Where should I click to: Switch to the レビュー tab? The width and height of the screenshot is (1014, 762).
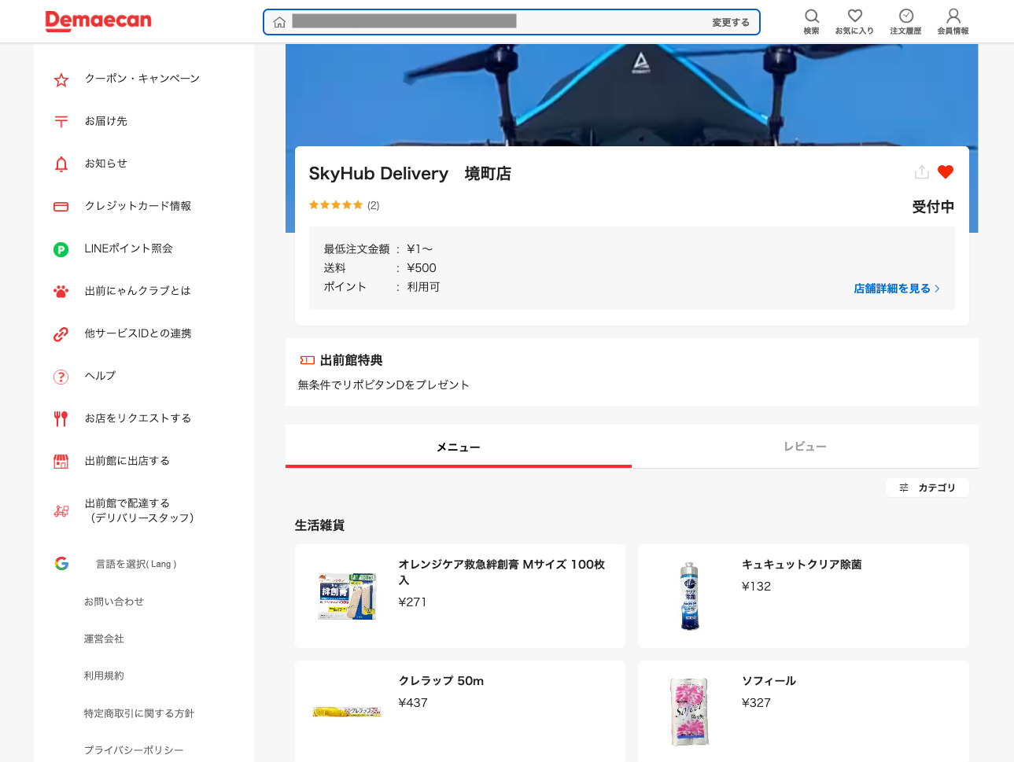805,446
